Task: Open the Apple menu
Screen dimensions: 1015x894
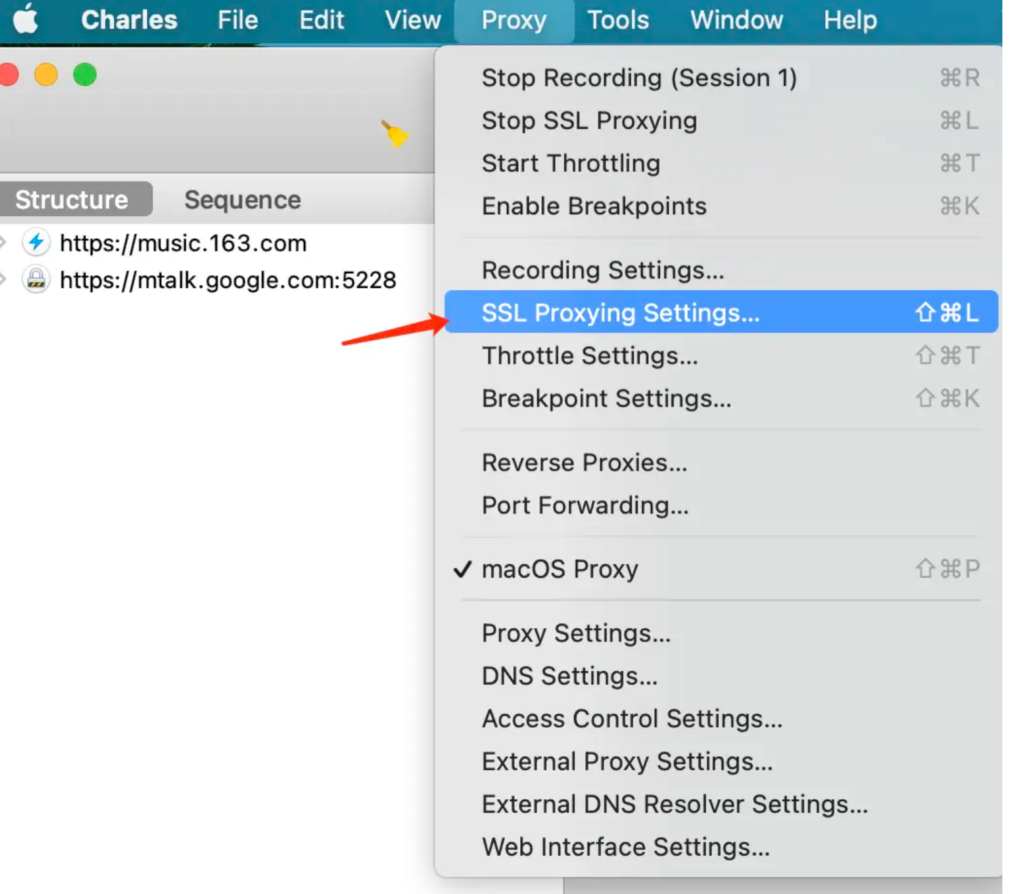Action: click(x=26, y=19)
